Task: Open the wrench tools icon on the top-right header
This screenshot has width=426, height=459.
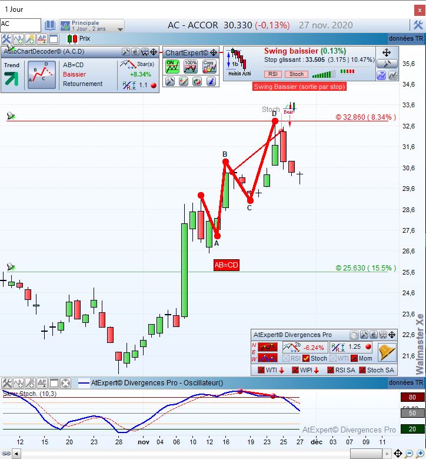Action: pos(418,25)
